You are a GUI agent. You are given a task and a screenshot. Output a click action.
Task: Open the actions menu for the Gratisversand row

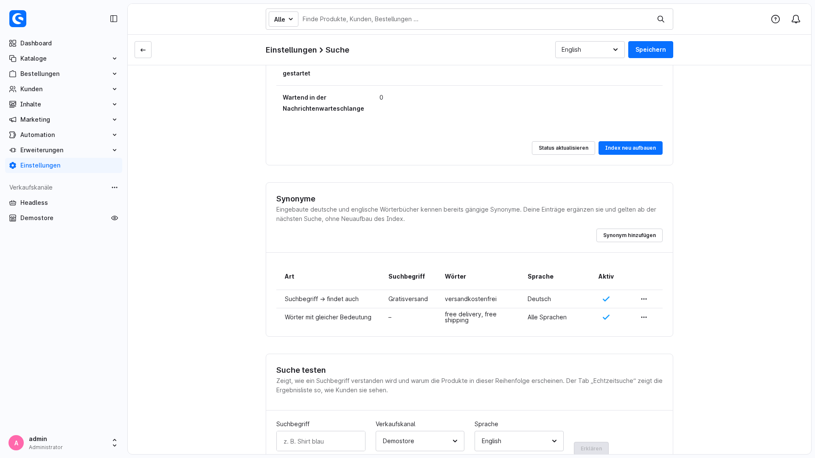tap(644, 299)
